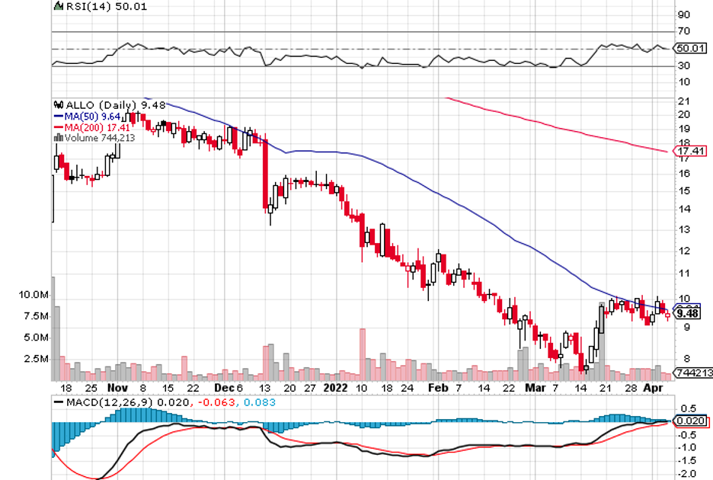Viewport: 713px width, 480px height.
Task: Click the Volume bar-chart legend icon
Action: pyautogui.click(x=56, y=138)
